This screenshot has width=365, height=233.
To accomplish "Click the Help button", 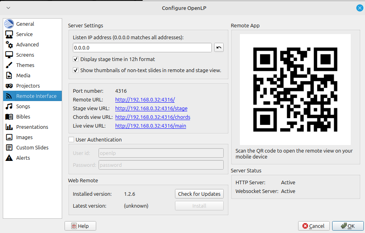I will 80,226.
